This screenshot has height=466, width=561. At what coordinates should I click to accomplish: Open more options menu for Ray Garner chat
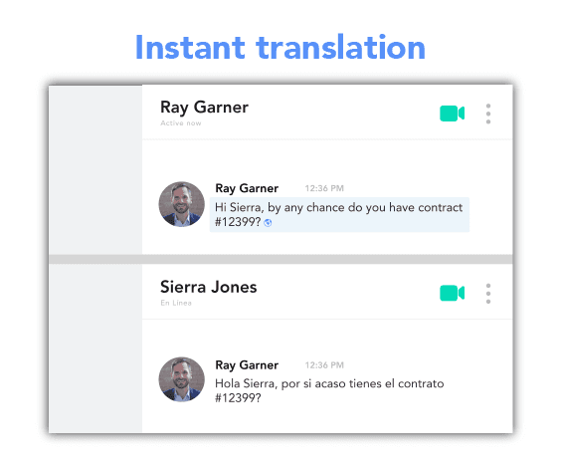click(488, 114)
